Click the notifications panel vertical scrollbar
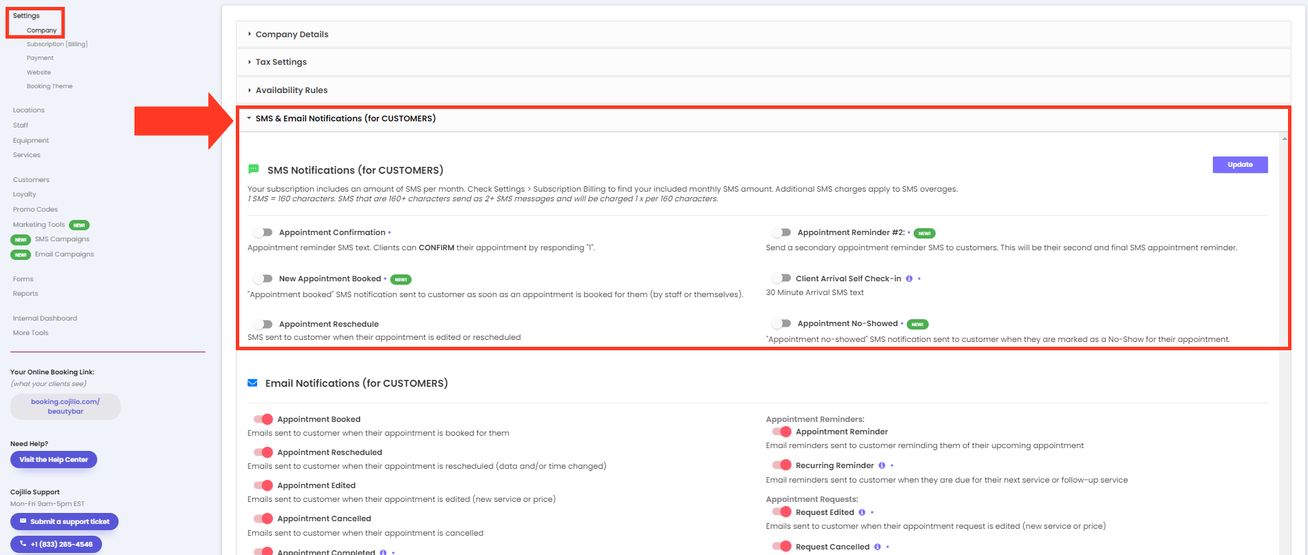1308x555 pixels. pyautogui.click(x=1284, y=276)
